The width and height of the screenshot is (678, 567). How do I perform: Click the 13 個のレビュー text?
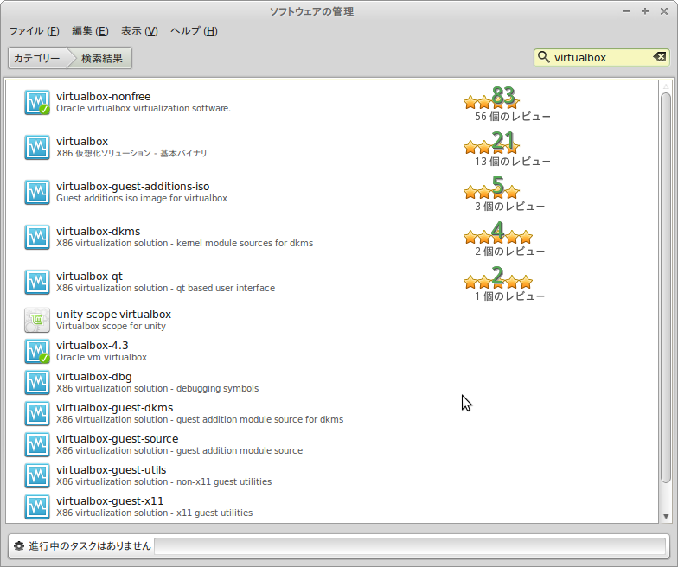(x=512, y=162)
